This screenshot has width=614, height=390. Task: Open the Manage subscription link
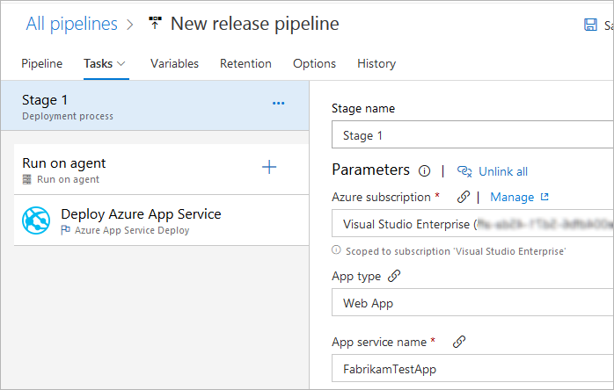[x=518, y=197]
